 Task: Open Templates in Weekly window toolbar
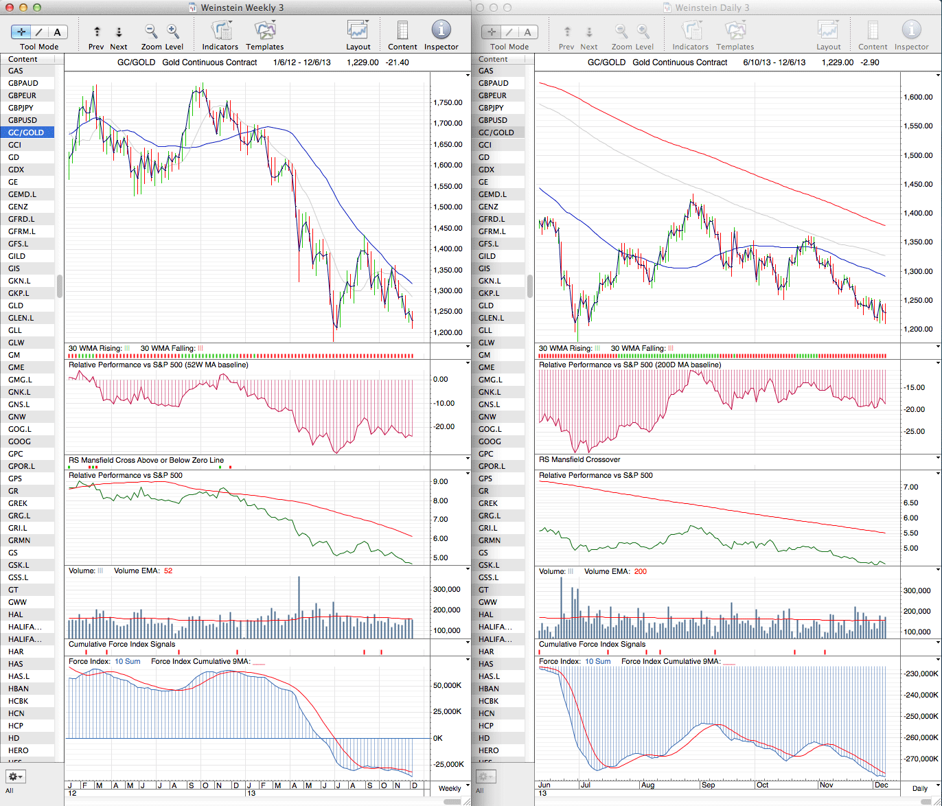pyautogui.click(x=264, y=32)
